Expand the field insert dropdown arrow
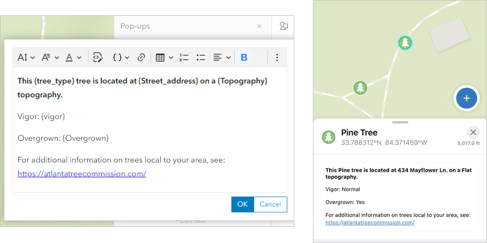The height and width of the screenshot is (243, 487). coord(127,58)
